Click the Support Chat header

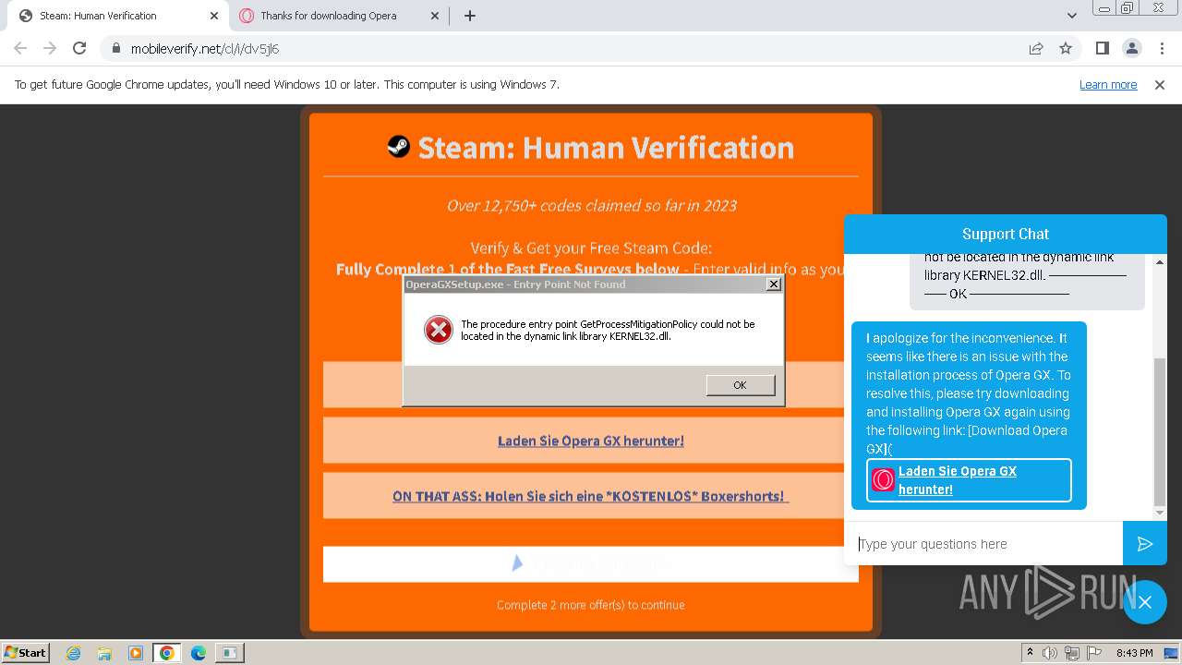coord(1006,234)
